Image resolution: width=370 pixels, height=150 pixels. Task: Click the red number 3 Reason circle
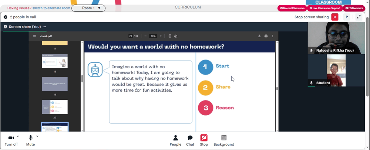pos(205,108)
